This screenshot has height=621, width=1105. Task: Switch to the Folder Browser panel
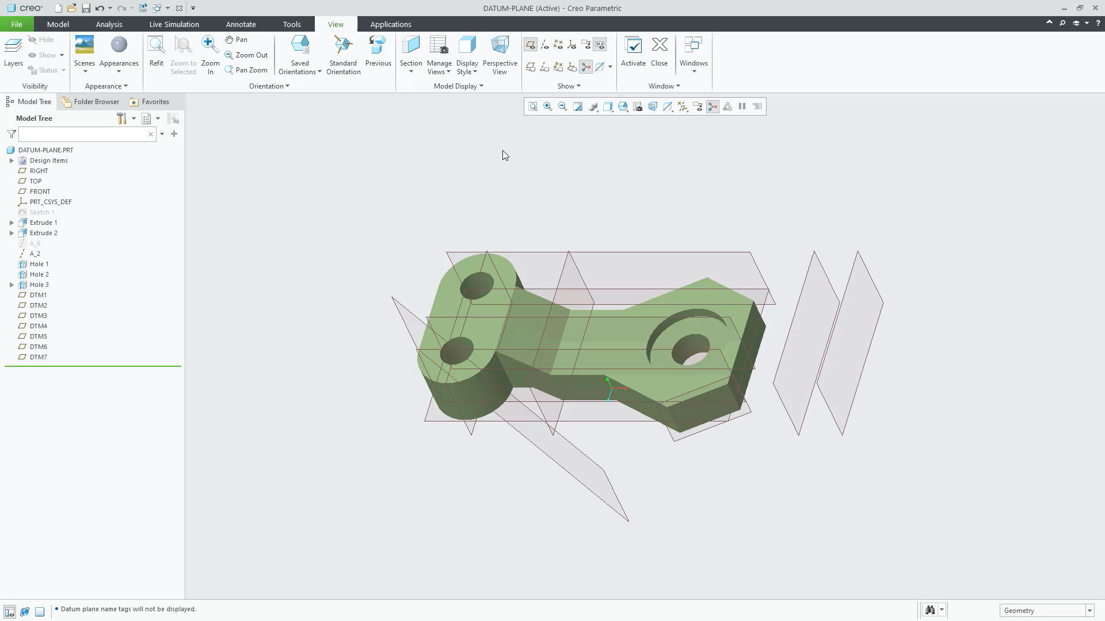coord(96,102)
